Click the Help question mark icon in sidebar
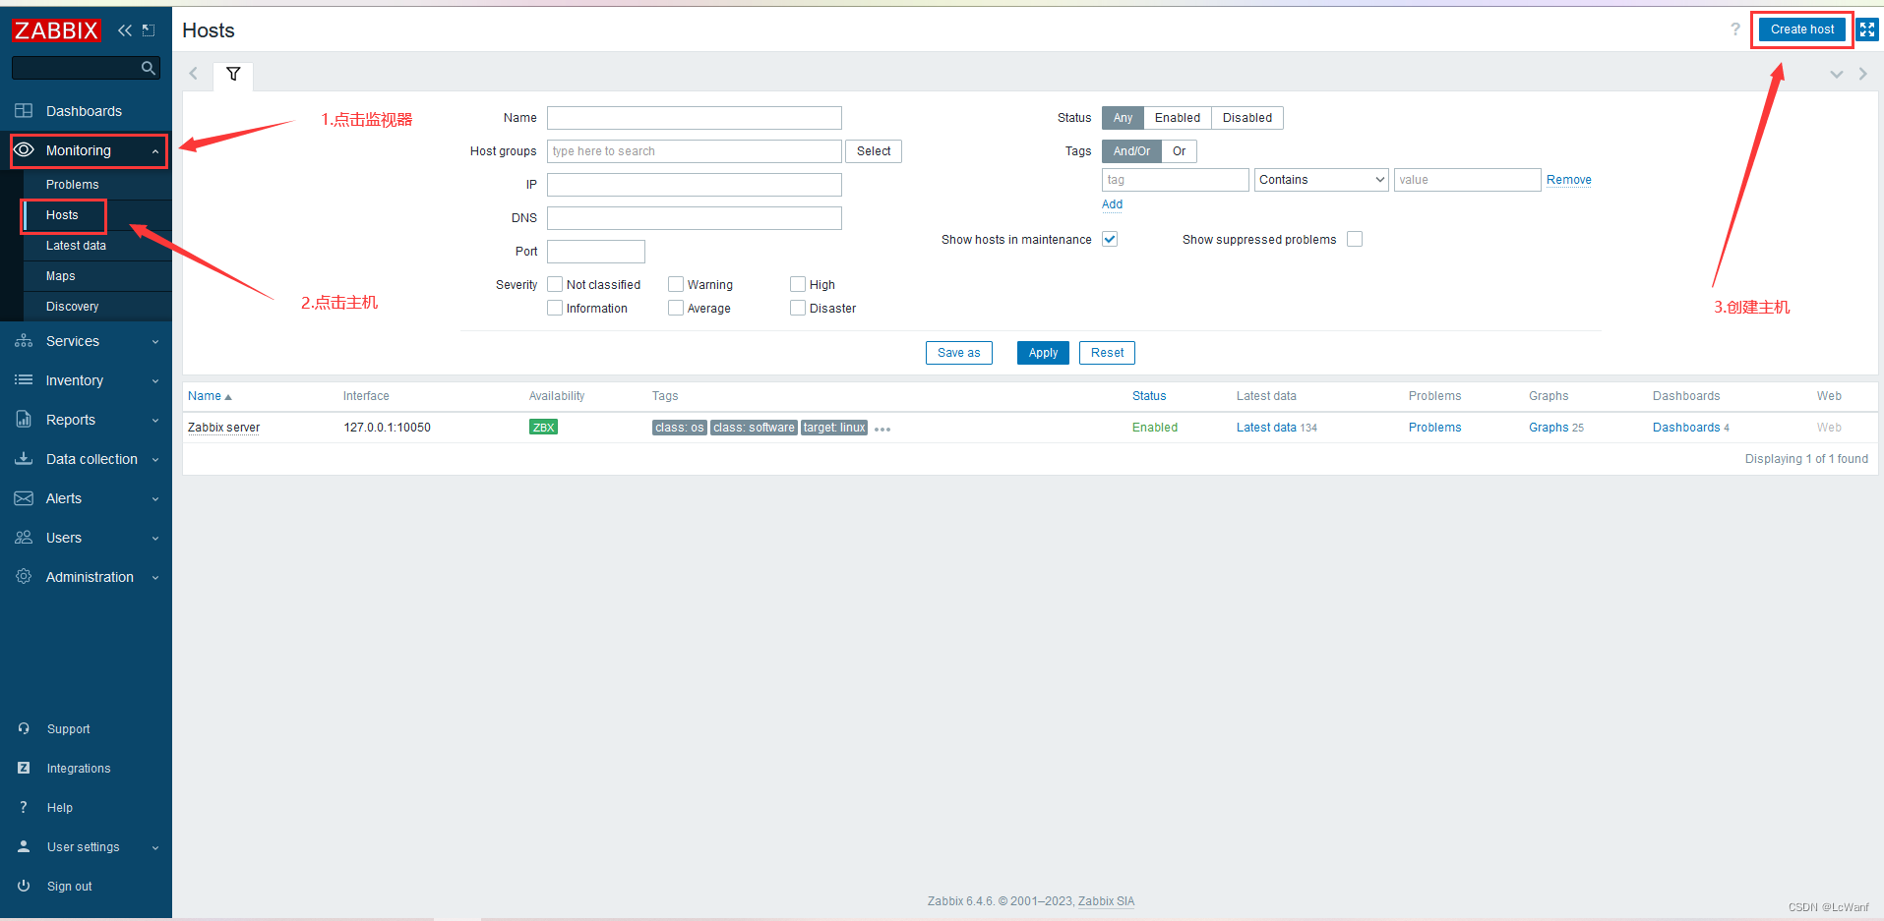The width and height of the screenshot is (1884, 921). coord(24,807)
